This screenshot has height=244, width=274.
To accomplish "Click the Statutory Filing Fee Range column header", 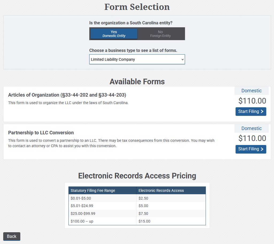I will tap(93, 190).
